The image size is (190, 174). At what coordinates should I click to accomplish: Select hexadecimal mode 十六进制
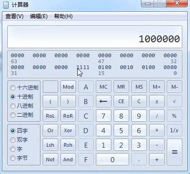[24, 88]
